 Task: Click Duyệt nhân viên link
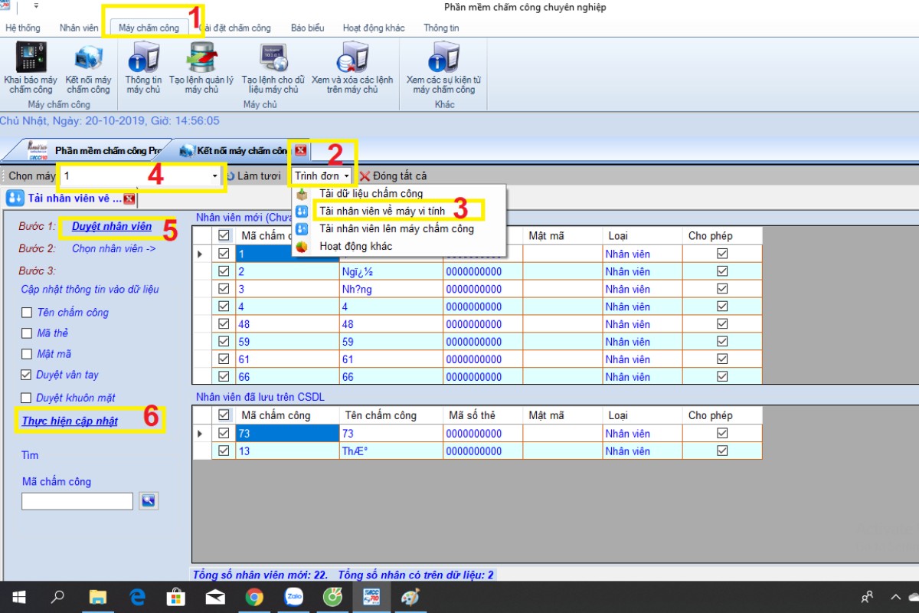112,226
